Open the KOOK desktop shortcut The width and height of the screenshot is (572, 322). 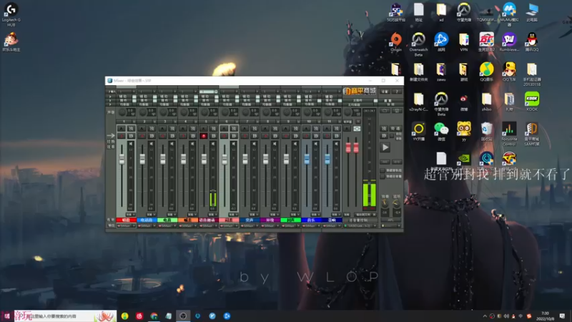pyautogui.click(x=531, y=102)
